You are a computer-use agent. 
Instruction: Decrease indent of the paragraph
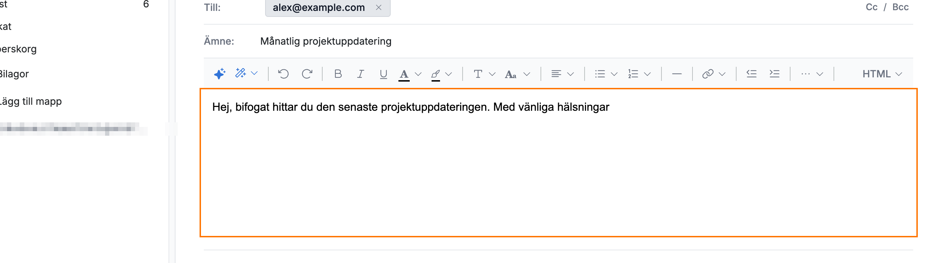[751, 74]
